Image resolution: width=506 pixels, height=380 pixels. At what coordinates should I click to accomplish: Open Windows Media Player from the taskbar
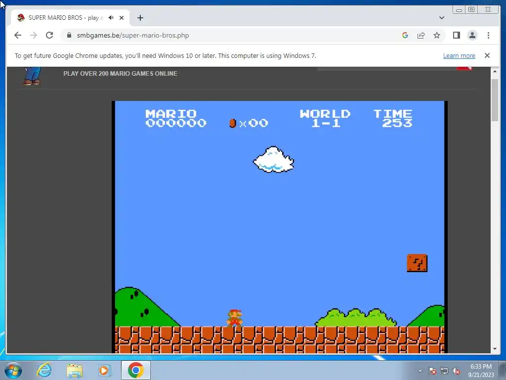coord(104,370)
